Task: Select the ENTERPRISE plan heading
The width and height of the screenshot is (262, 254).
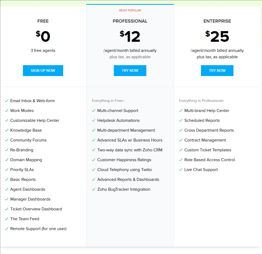Action: click(x=217, y=21)
